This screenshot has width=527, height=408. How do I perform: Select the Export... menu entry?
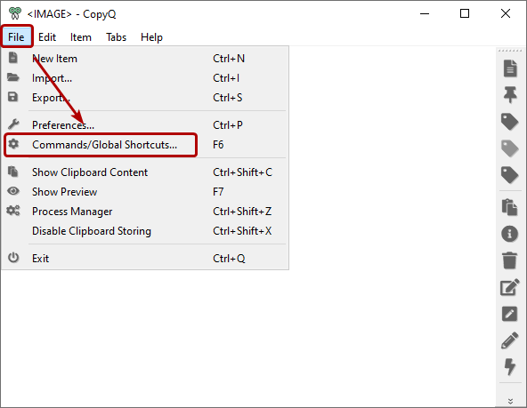pos(145,97)
